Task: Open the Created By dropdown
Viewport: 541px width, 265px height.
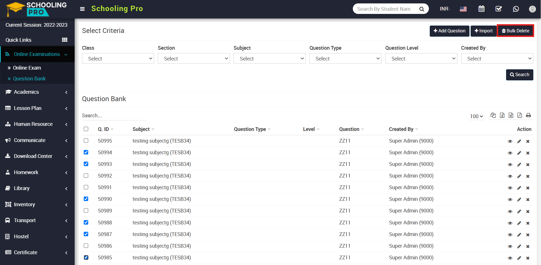Action: [497, 59]
